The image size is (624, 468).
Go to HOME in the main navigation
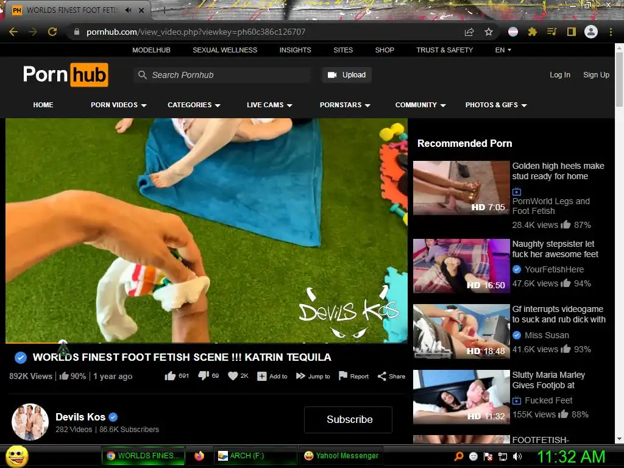point(43,105)
